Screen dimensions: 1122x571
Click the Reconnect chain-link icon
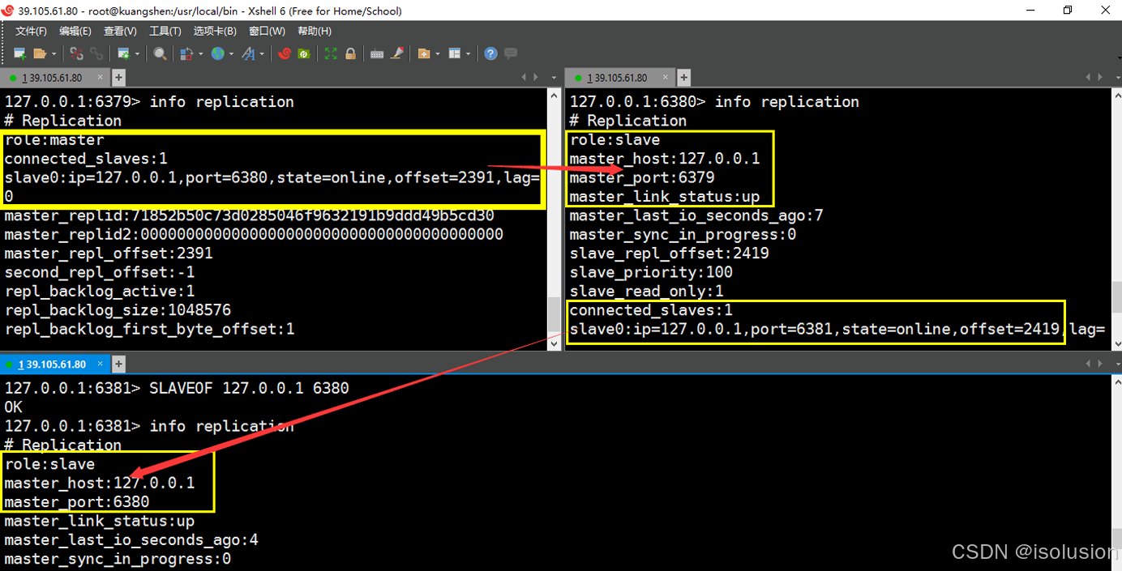[96, 53]
